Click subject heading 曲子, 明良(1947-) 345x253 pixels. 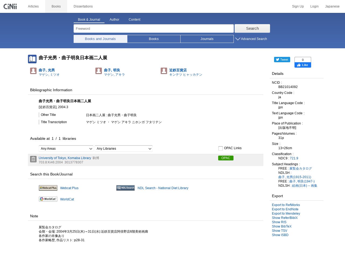tap(302, 181)
